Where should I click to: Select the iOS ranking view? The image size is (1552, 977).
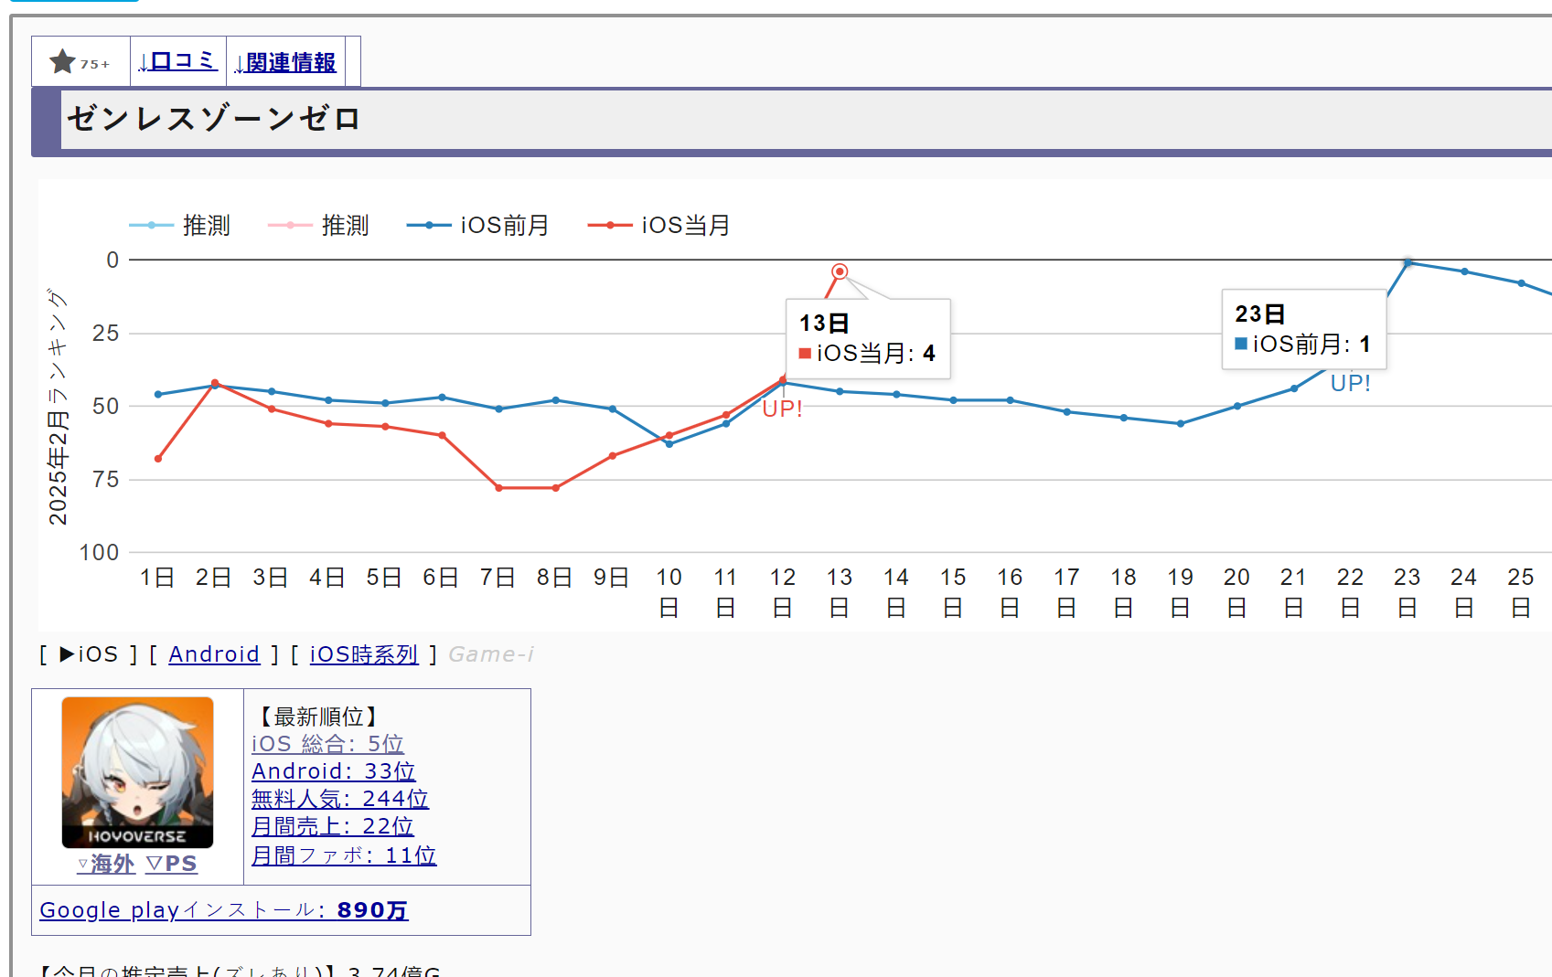[x=89, y=654]
